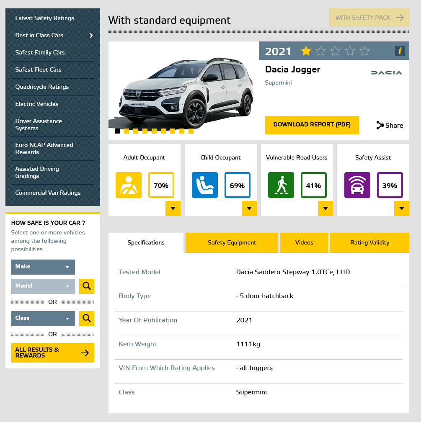Click the arrow on With Safety Pack
Viewport: 421px width, 422px height.
tap(400, 18)
